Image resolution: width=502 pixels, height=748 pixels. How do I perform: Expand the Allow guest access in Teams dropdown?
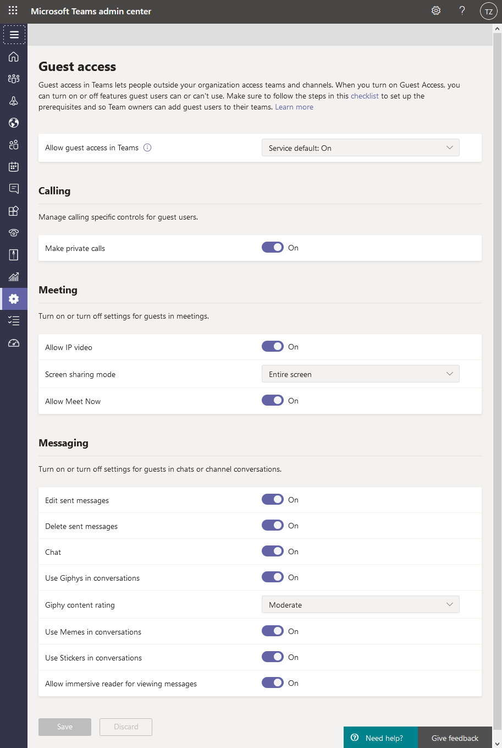[360, 148]
